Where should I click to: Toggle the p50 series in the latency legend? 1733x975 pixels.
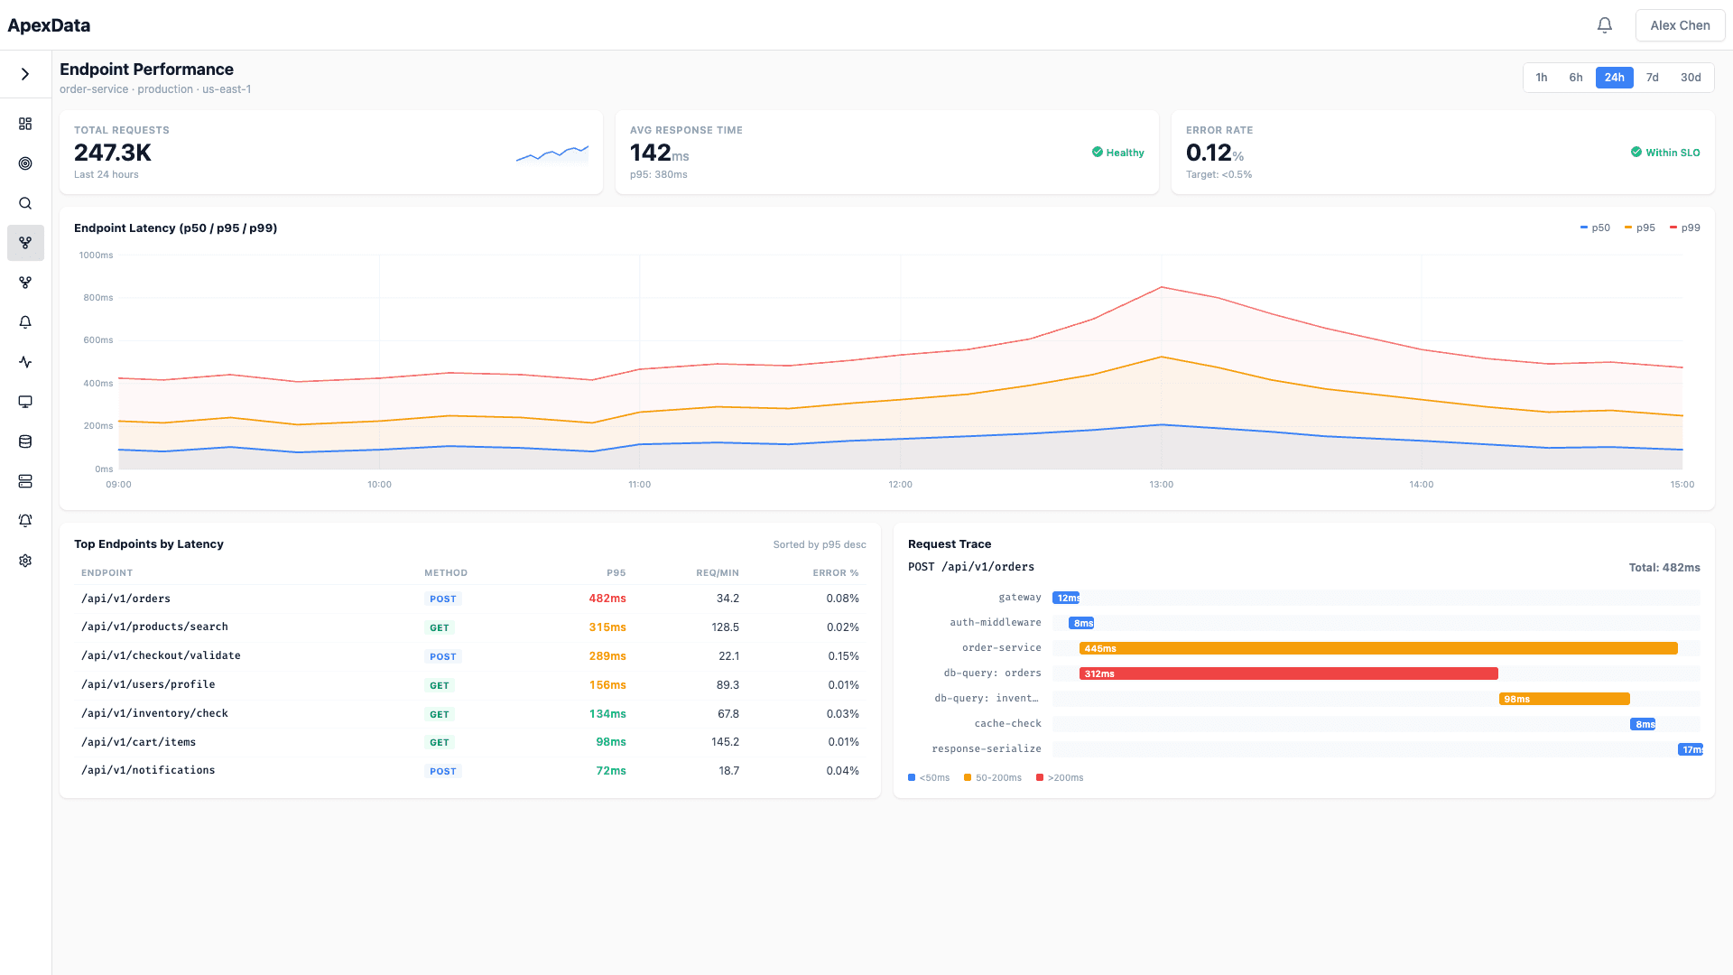(1596, 227)
